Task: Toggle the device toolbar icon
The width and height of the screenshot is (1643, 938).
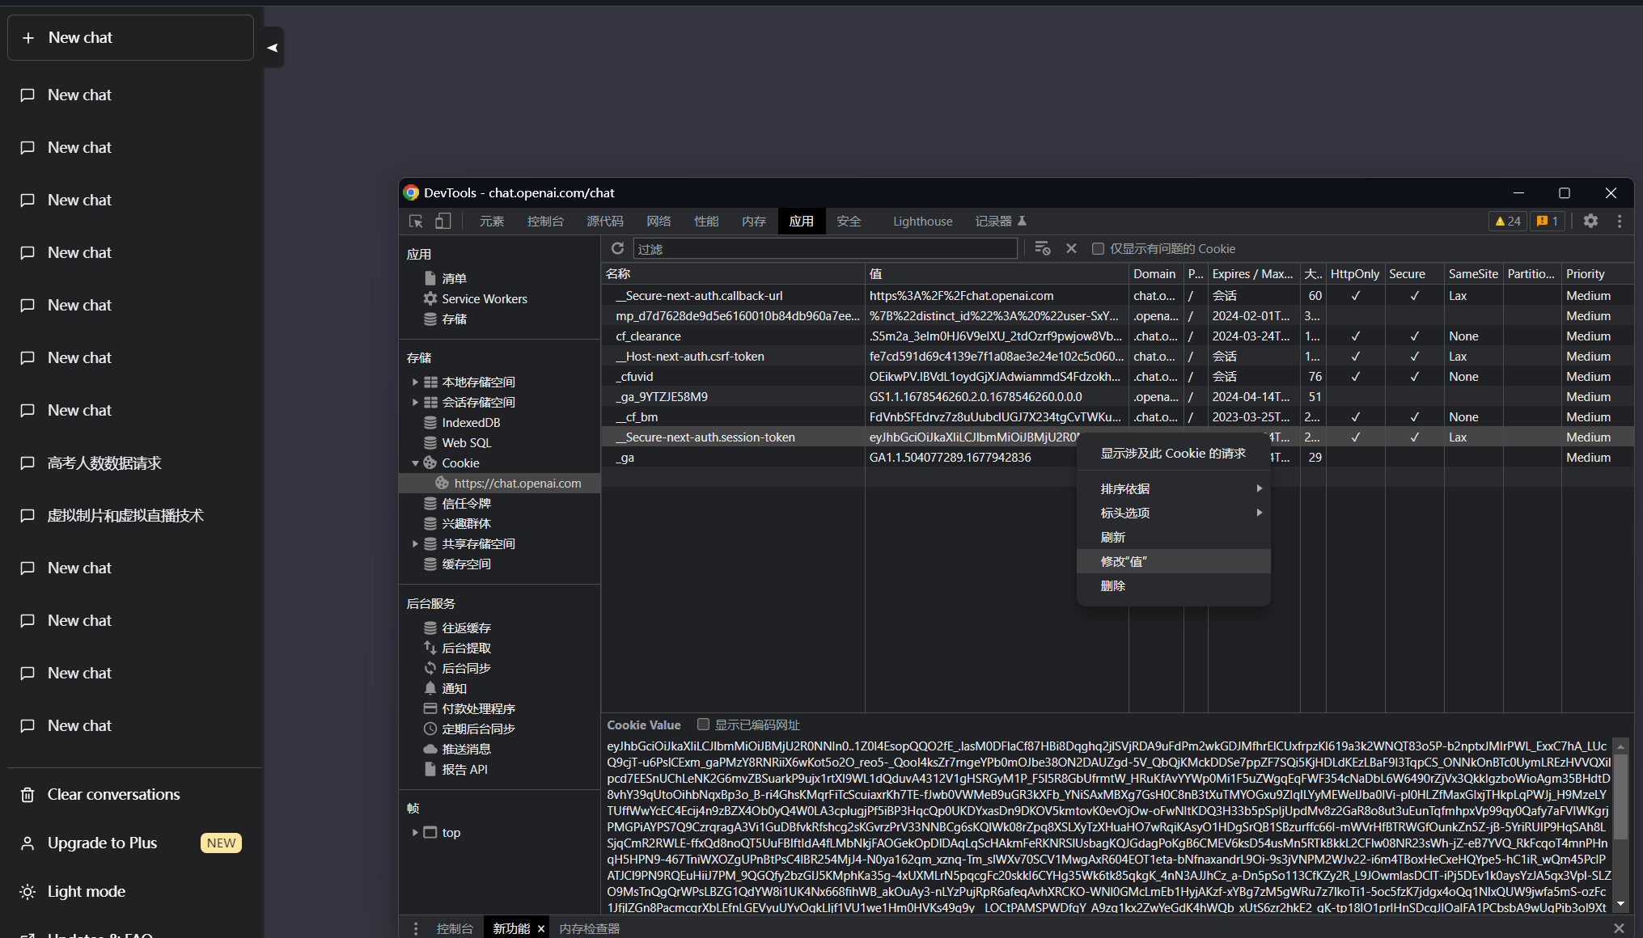Action: [443, 222]
